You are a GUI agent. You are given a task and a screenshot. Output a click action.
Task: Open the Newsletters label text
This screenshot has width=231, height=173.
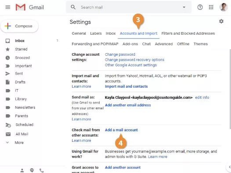[25, 108]
